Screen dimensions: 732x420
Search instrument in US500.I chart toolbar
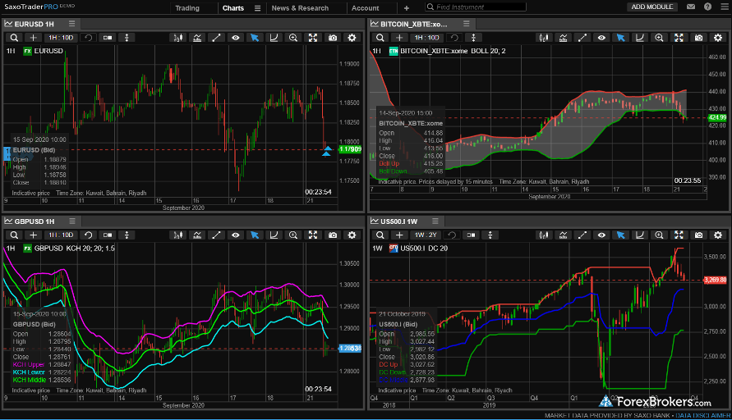(380, 235)
